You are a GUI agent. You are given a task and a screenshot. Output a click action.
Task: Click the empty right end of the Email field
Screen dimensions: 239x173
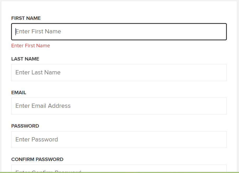[x=209, y=106]
